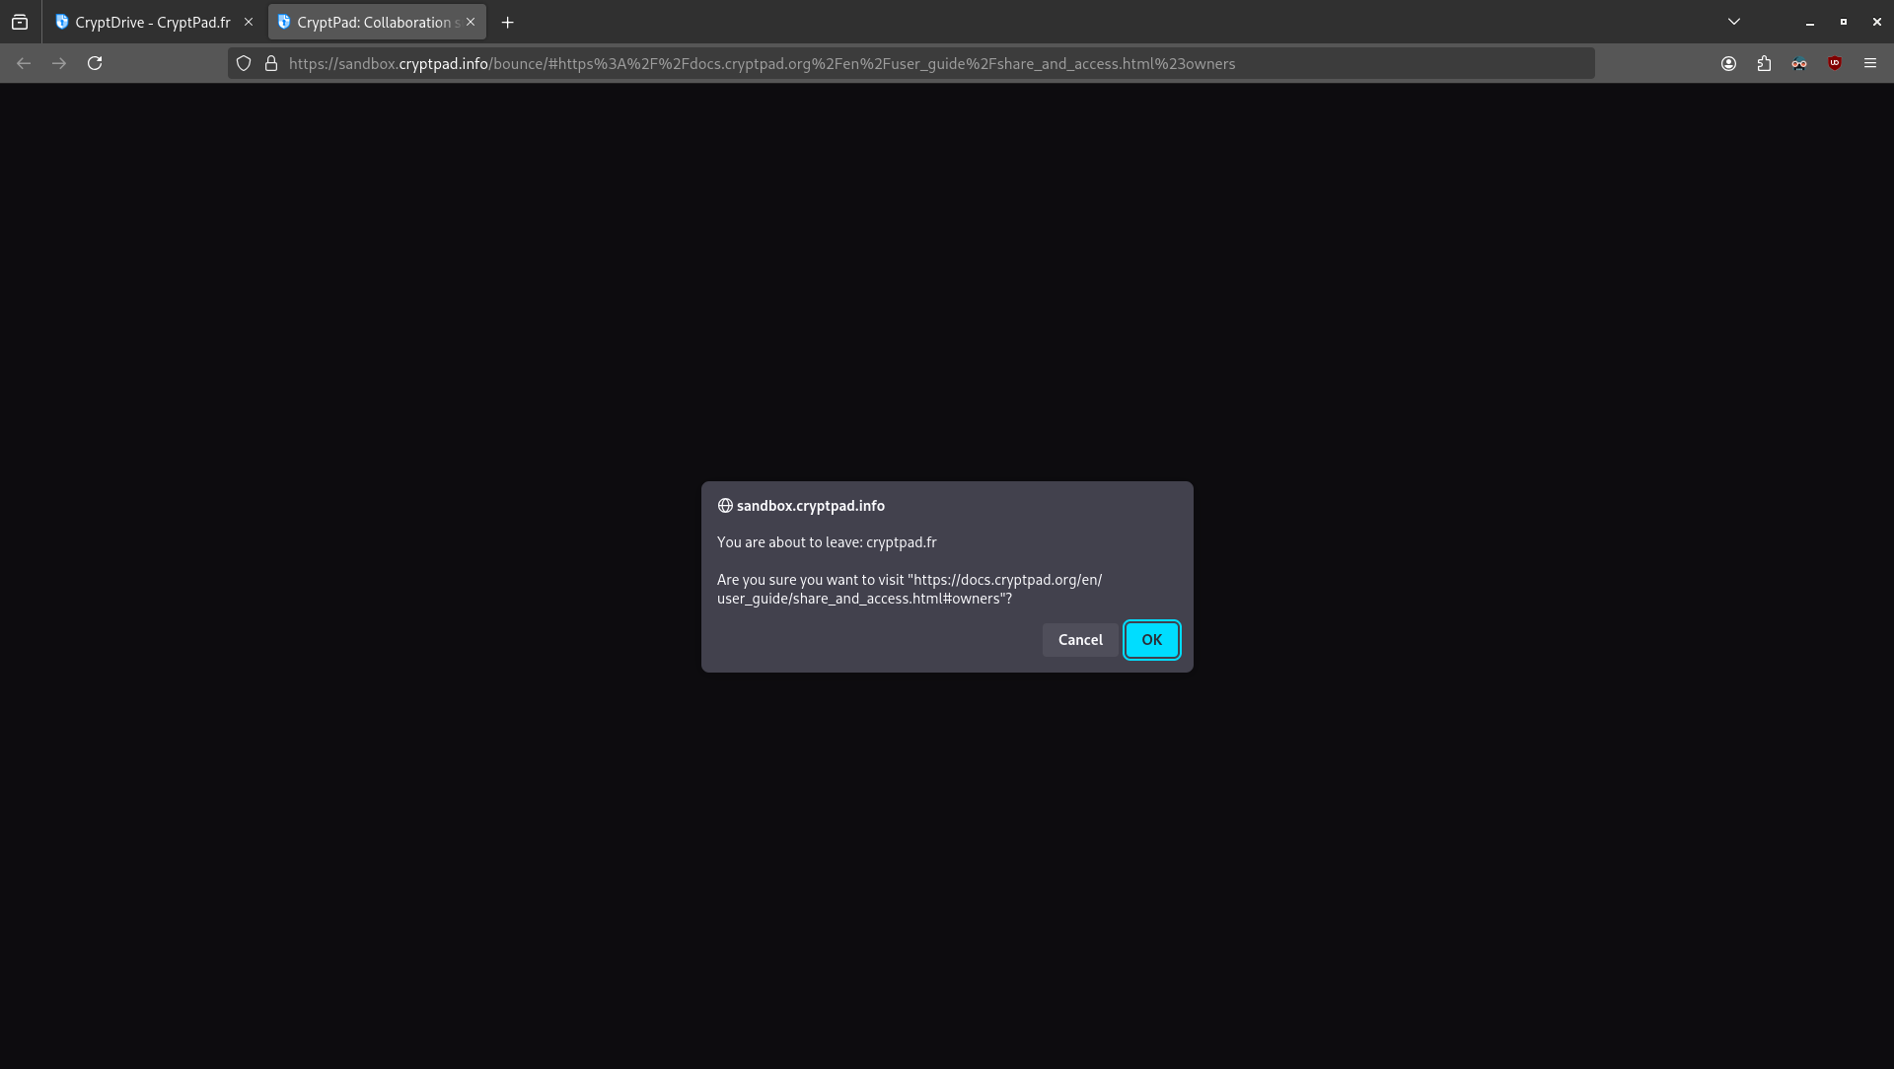Open the extensions puzzle icon
This screenshot has width=1894, height=1069.
1764,63
